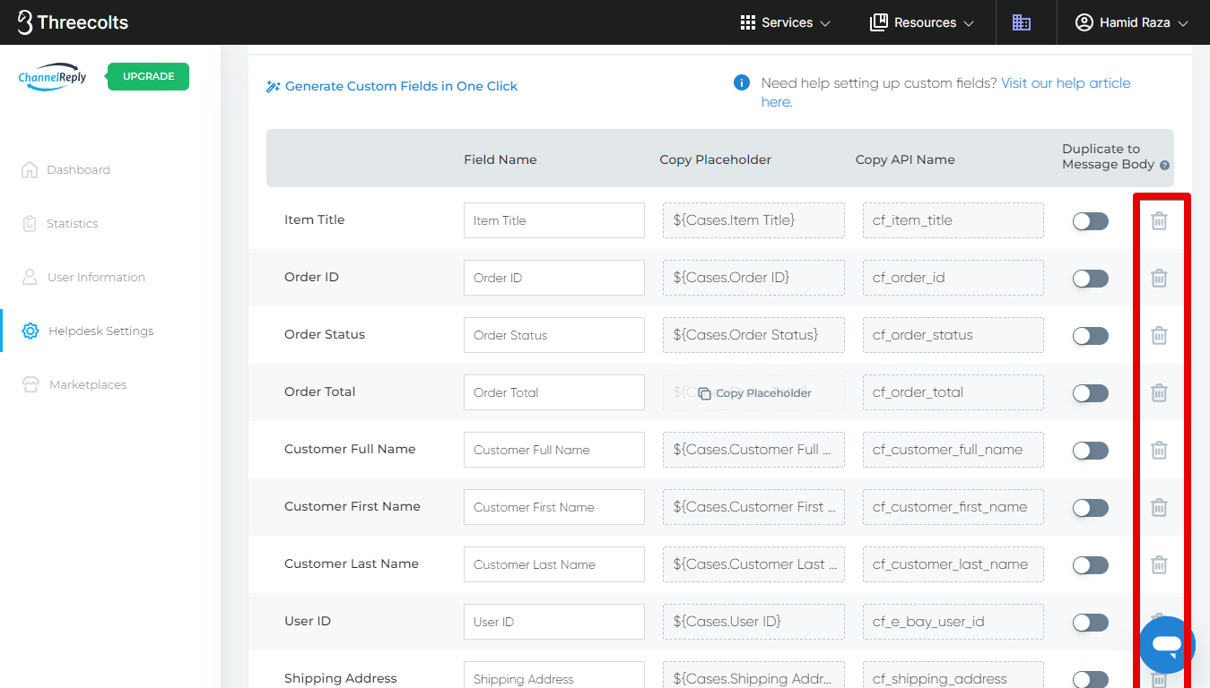Copy the Customer Full Name placeholder

pyautogui.click(x=753, y=450)
